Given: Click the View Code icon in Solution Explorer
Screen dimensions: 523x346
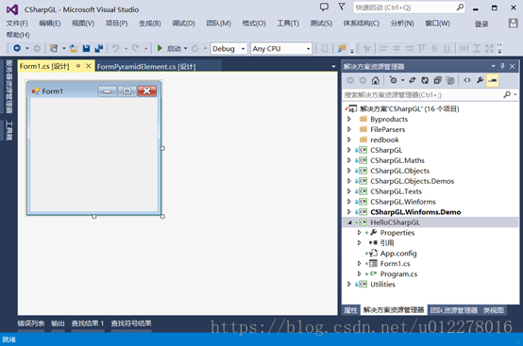Looking at the screenshot, I should 467,80.
